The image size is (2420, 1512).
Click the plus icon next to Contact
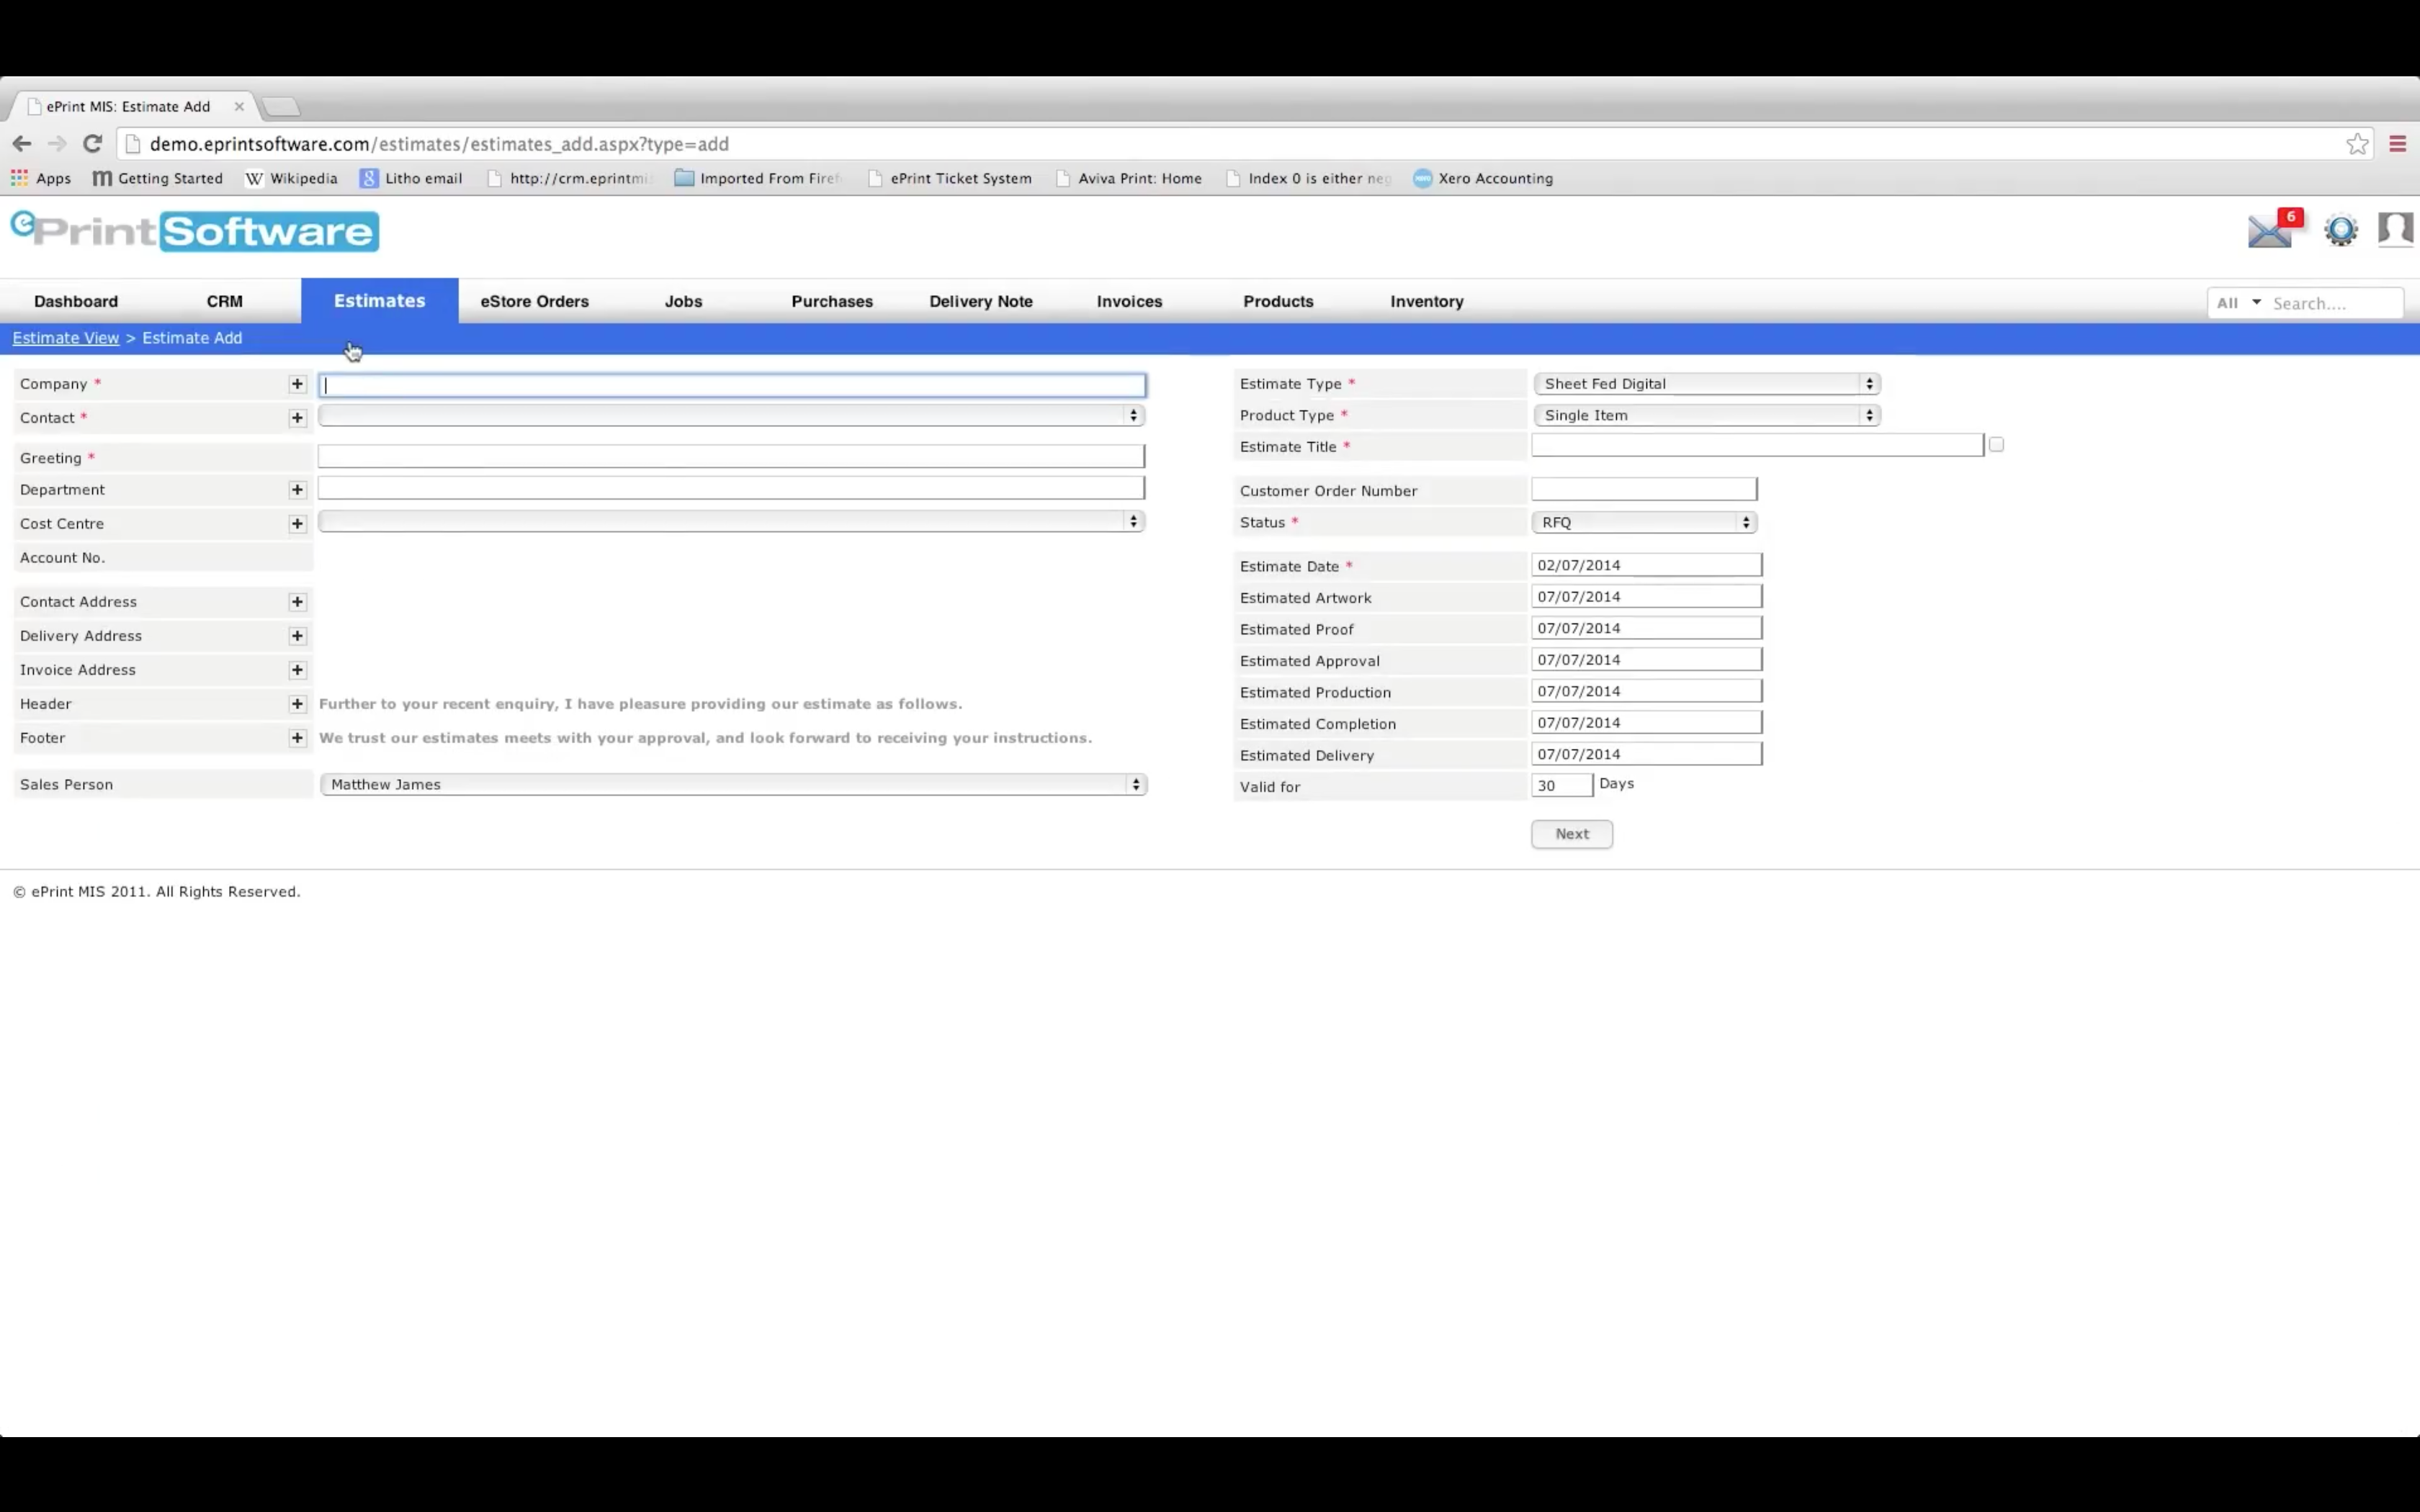coord(297,418)
